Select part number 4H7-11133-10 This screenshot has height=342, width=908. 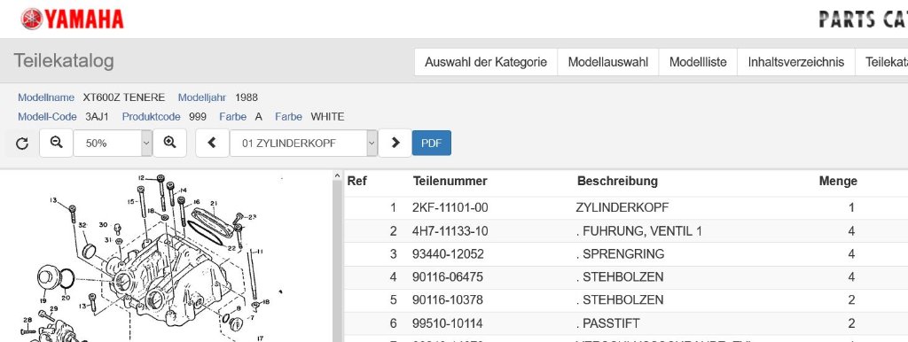(450, 231)
